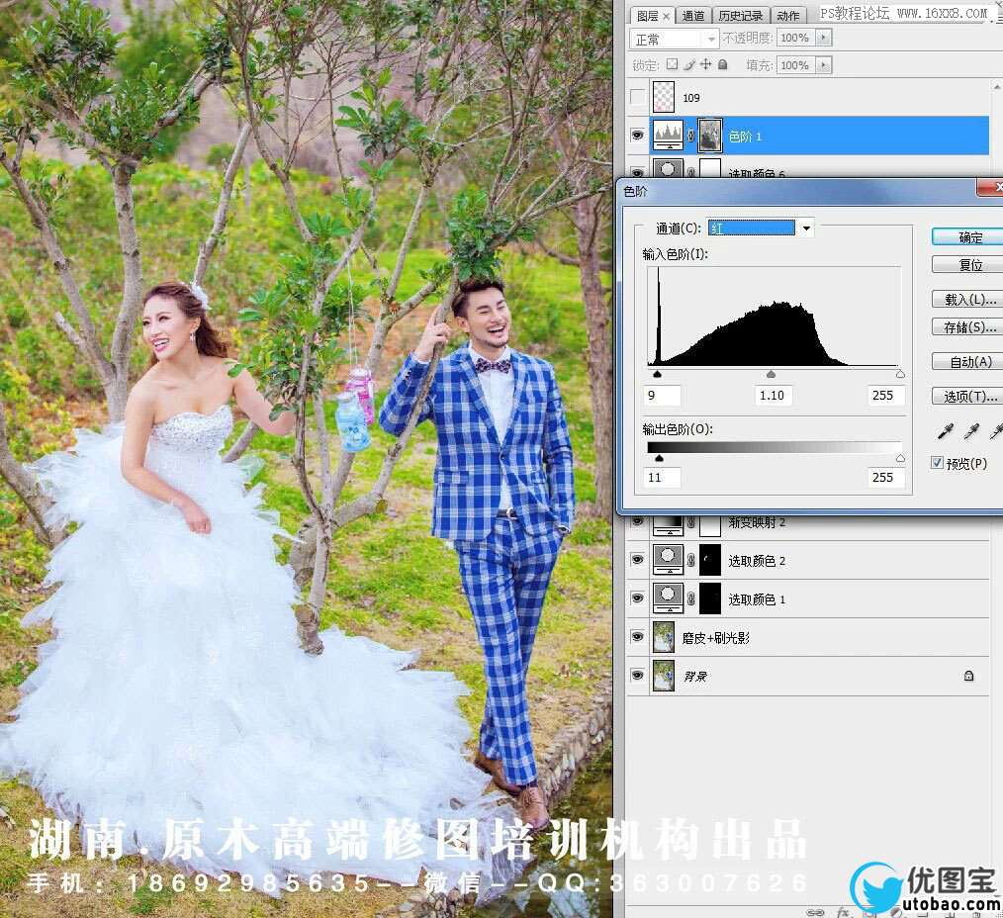
Task: Hide the 磨皮+刷光影 layer
Action: (638, 637)
